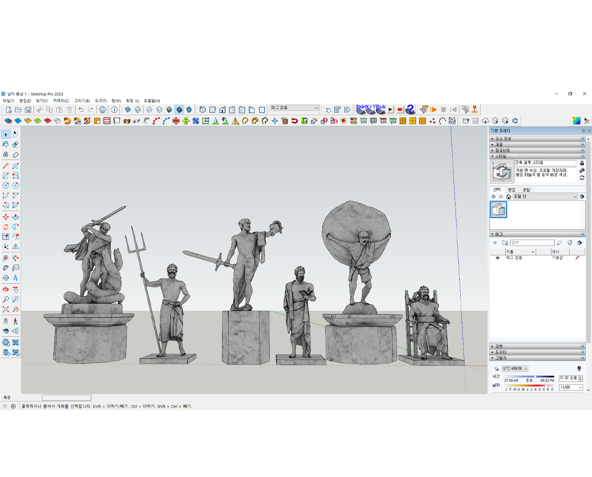
Task: Toggle shadows display icon in shadow panel
Action: pyautogui.click(x=497, y=369)
